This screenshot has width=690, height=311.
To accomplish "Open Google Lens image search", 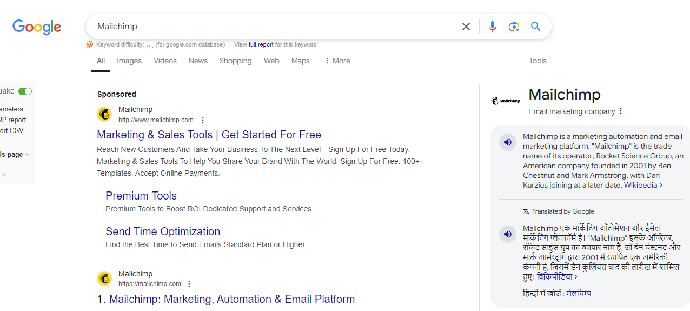I will [514, 27].
